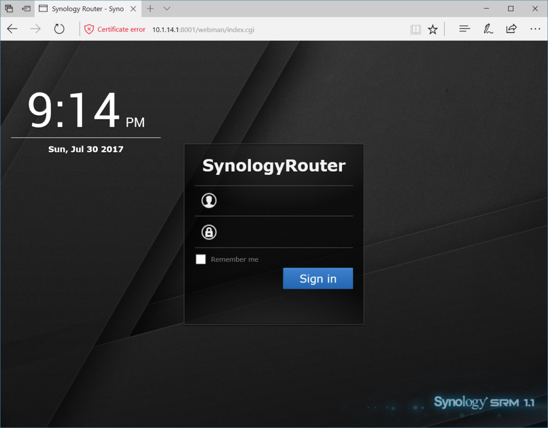Screen dimensions: 548x428
Task: Check the Remember me checkbox
Action: (x=201, y=259)
